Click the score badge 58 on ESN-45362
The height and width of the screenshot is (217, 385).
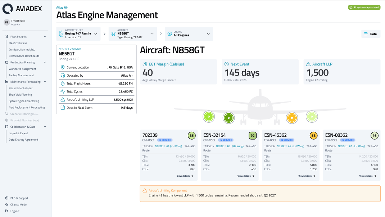click(x=313, y=136)
